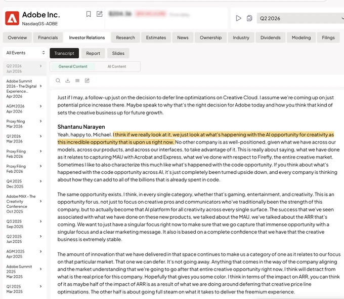Image resolution: width=344 pixels, height=299 pixels.
Task: Open the Financials tab
Action: pos(48,38)
